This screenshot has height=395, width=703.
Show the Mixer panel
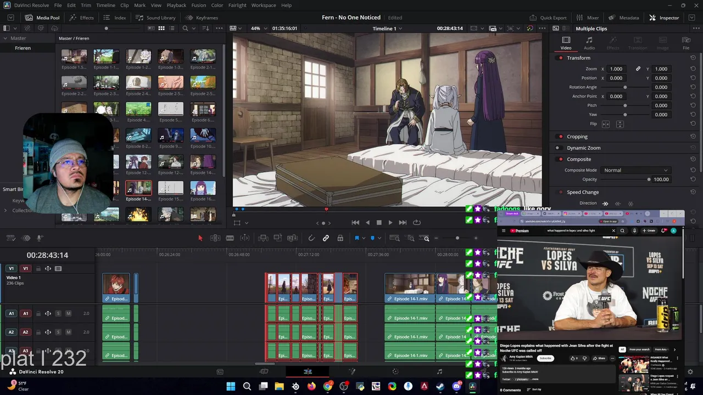click(x=588, y=18)
